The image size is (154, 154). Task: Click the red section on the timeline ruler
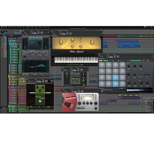coord(110,37)
